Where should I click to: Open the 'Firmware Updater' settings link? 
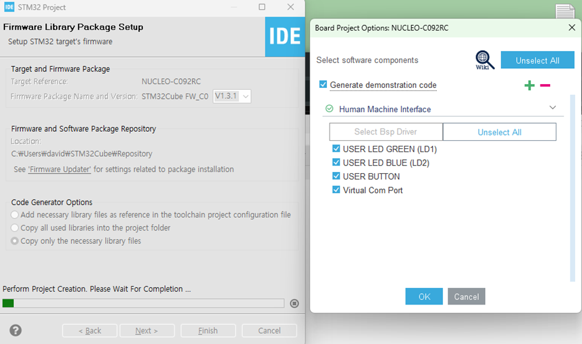pos(59,169)
